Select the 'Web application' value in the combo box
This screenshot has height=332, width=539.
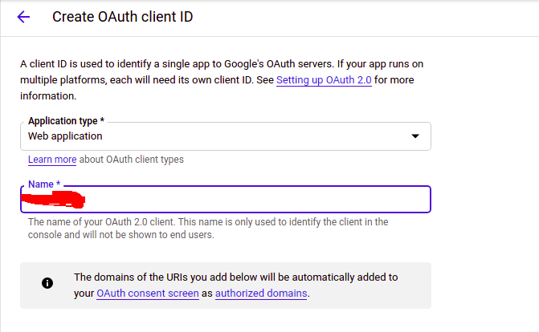click(x=65, y=136)
